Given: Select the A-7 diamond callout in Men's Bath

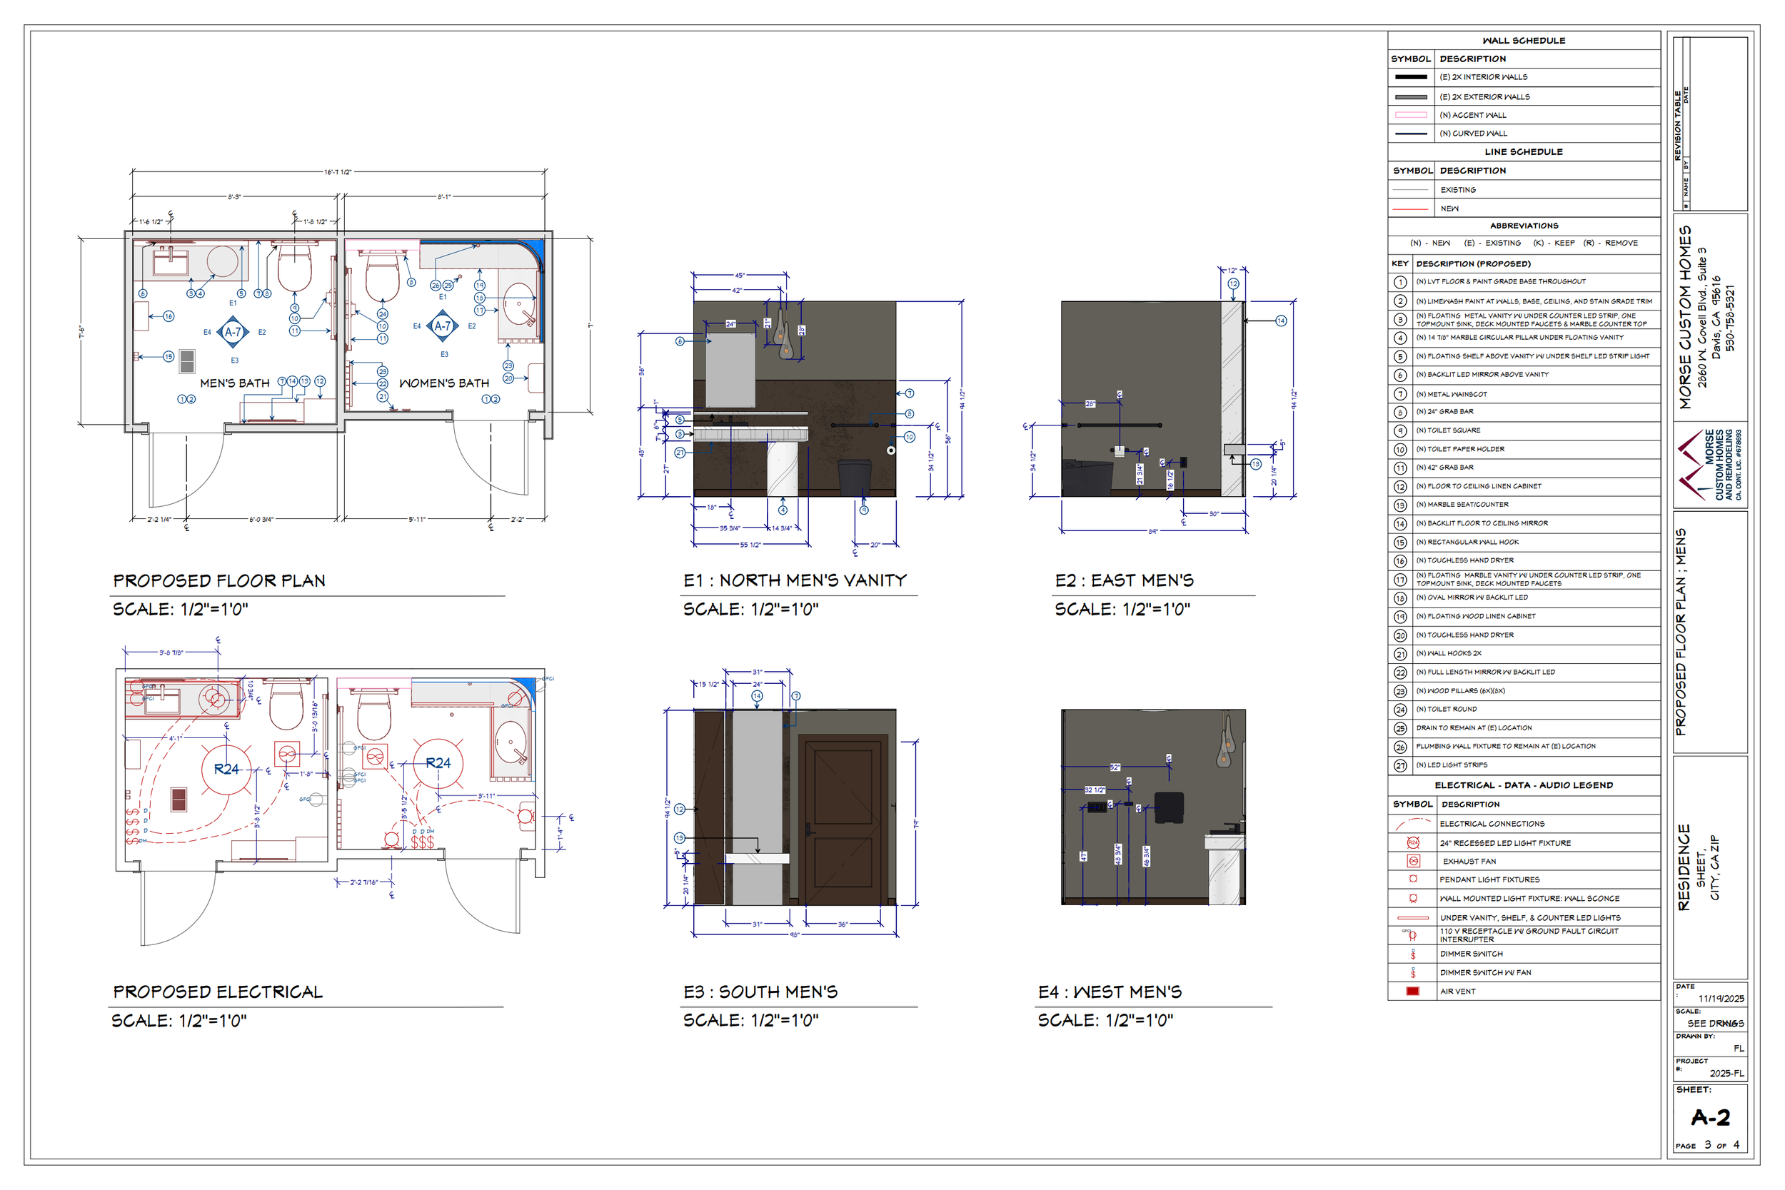Looking at the screenshot, I should [x=233, y=332].
